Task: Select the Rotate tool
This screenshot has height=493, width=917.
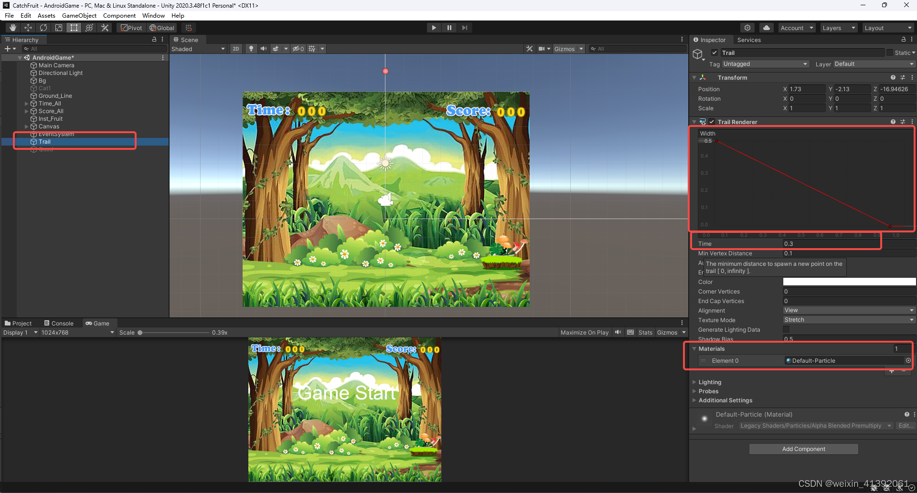Action: click(43, 27)
